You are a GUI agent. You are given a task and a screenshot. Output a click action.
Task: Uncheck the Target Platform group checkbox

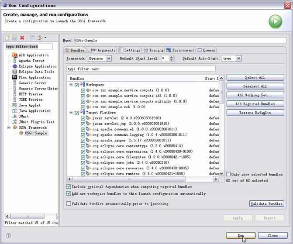click(x=76, y=113)
